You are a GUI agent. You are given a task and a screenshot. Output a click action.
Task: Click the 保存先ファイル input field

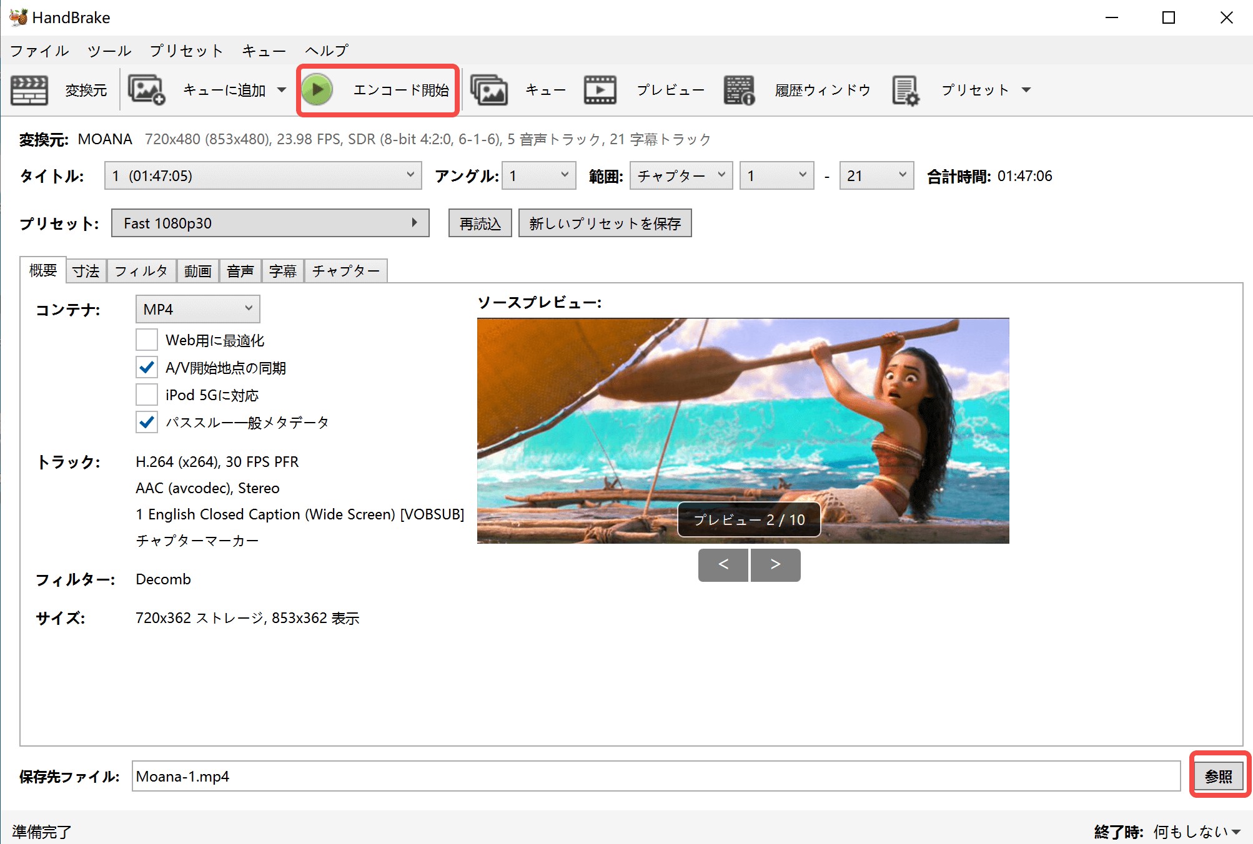click(x=656, y=776)
